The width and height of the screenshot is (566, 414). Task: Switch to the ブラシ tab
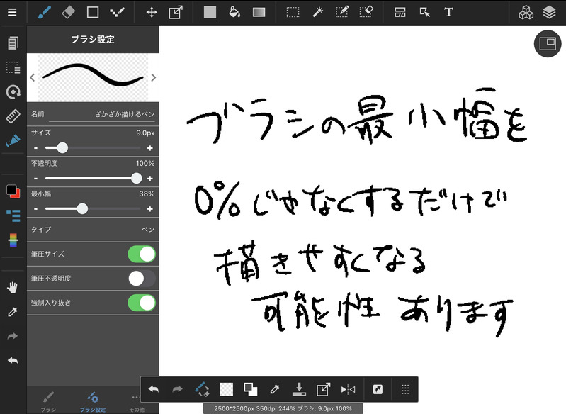pos(48,402)
